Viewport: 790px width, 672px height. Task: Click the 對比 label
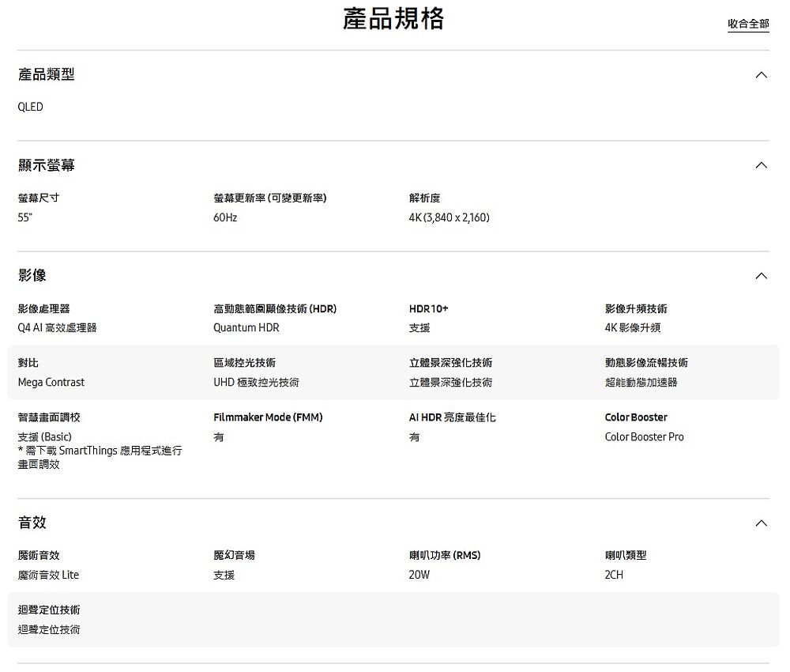(28, 362)
